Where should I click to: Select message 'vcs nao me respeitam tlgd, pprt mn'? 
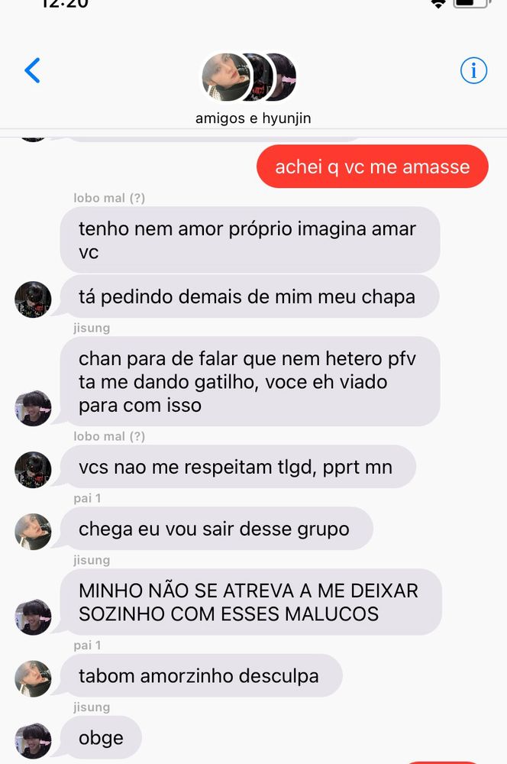(x=238, y=467)
